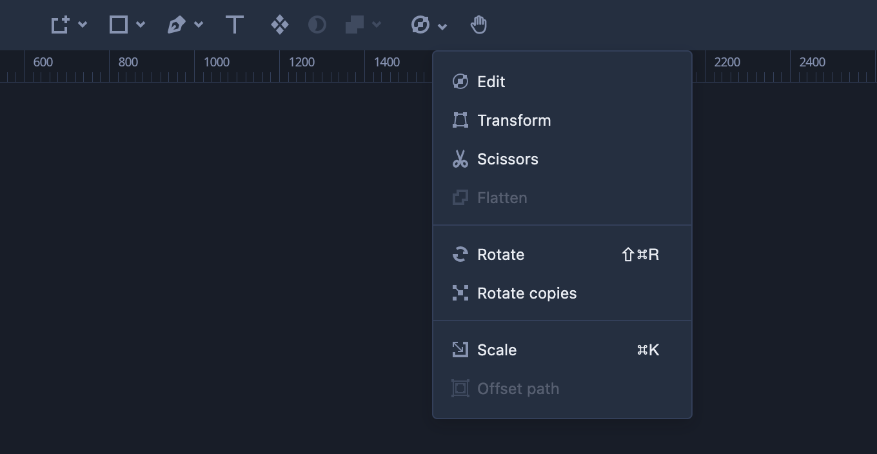Collapse the Edit tools dropdown chevron
The image size is (877, 454).
(442, 26)
